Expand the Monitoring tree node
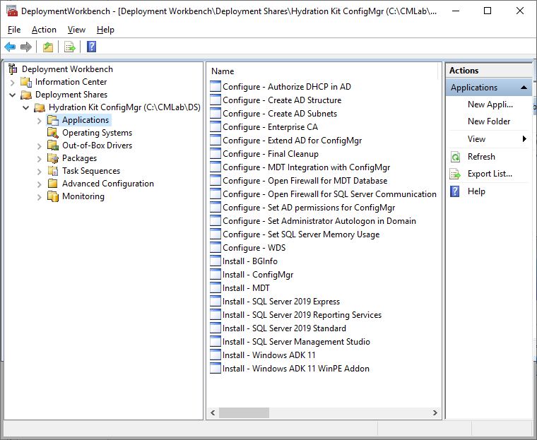The image size is (537, 440). [x=40, y=197]
